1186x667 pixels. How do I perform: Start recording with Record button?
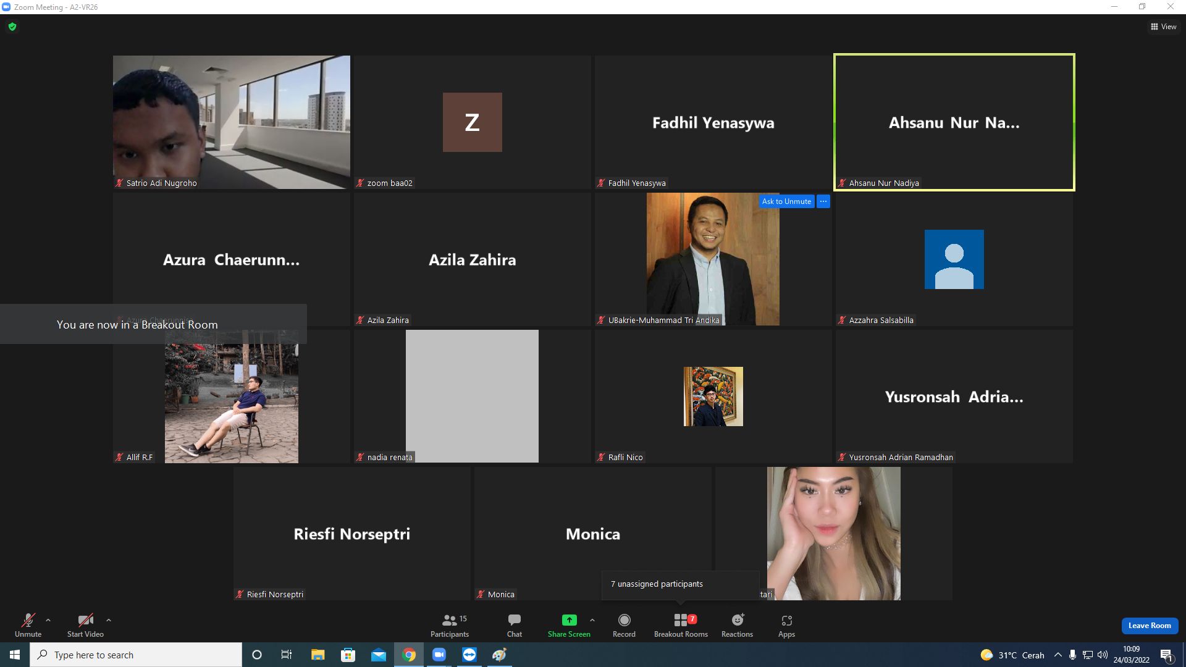[624, 625]
